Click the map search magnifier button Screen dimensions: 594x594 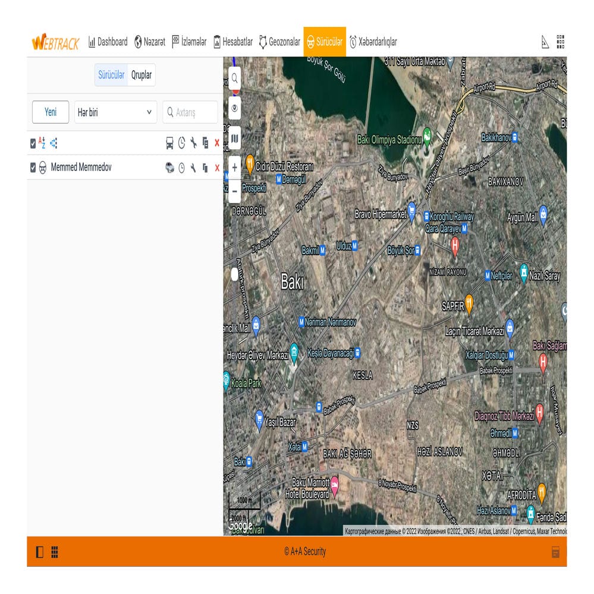click(235, 78)
